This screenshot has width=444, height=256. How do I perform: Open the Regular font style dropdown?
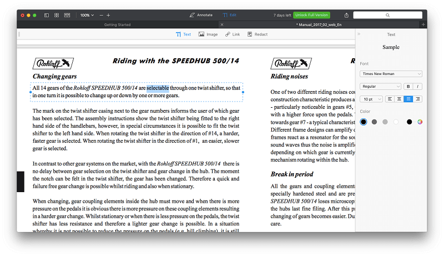tap(380, 87)
